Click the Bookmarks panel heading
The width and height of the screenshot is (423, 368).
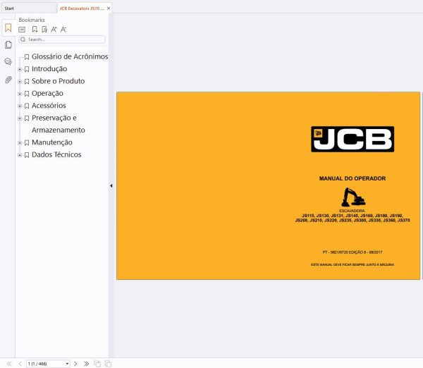32,20
